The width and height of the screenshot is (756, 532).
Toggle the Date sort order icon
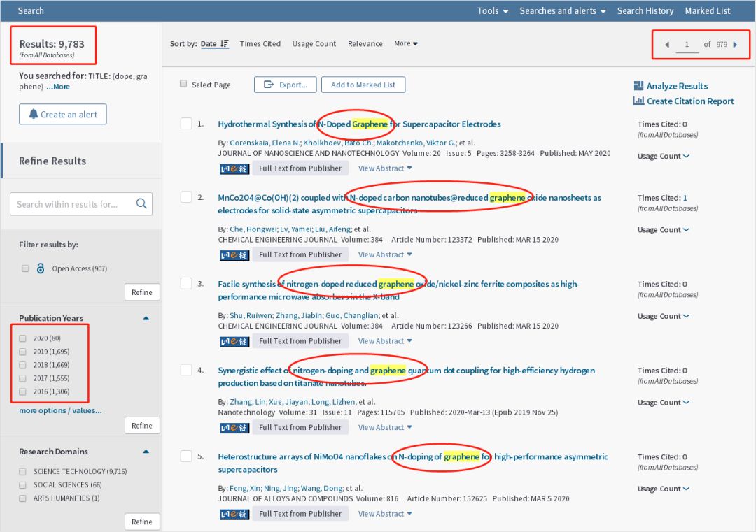[x=224, y=43]
